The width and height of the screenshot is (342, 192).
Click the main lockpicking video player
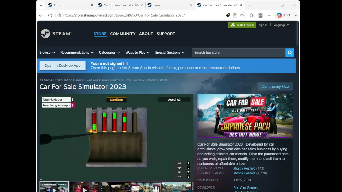pos(116,137)
